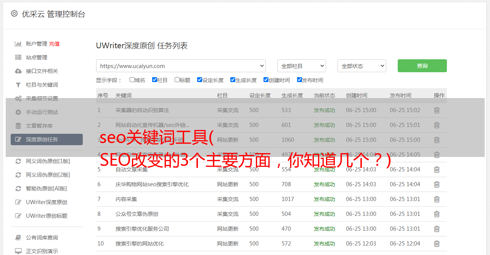Image resolution: width=490 pixels, height=255 pixels.
Task: Click the funnel icon beside 栏目与关键词
Action: click(x=18, y=85)
